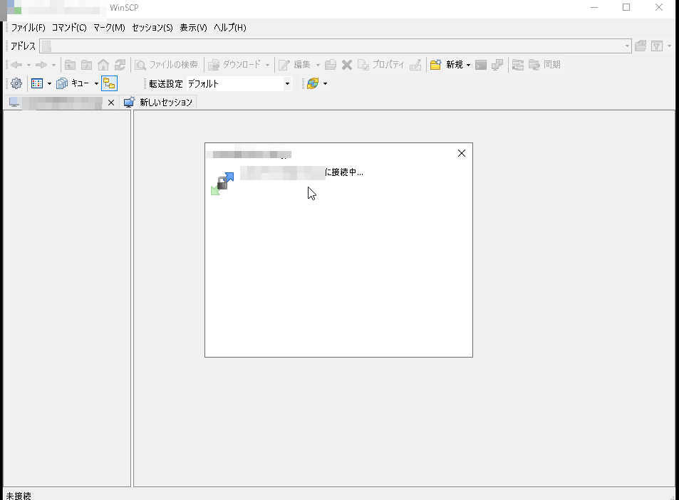Expand the queue (キュー) dropdown arrow
The width and height of the screenshot is (679, 500).
[x=96, y=83]
